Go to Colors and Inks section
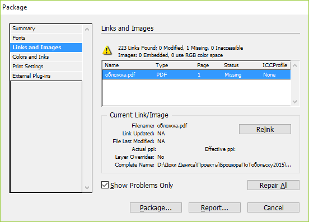Screen dimensions: 309x222 pos(46,57)
